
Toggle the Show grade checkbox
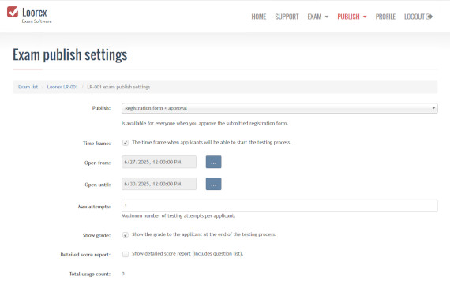pos(126,234)
